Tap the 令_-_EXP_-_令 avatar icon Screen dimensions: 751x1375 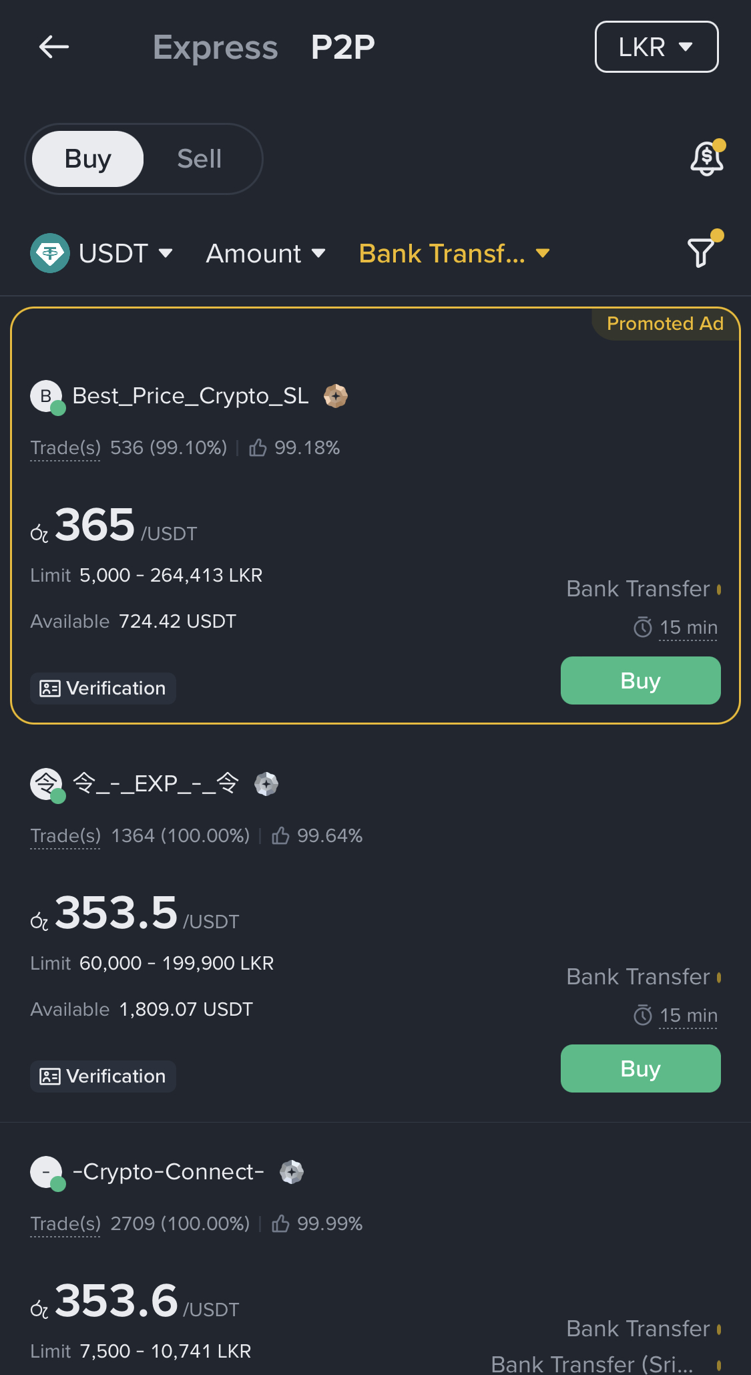coord(47,785)
